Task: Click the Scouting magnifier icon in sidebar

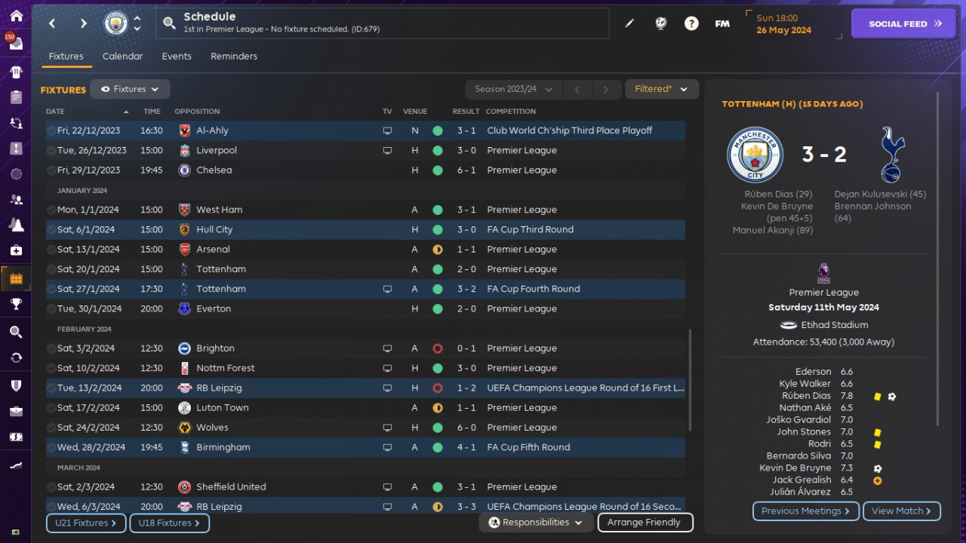Action: 16,332
